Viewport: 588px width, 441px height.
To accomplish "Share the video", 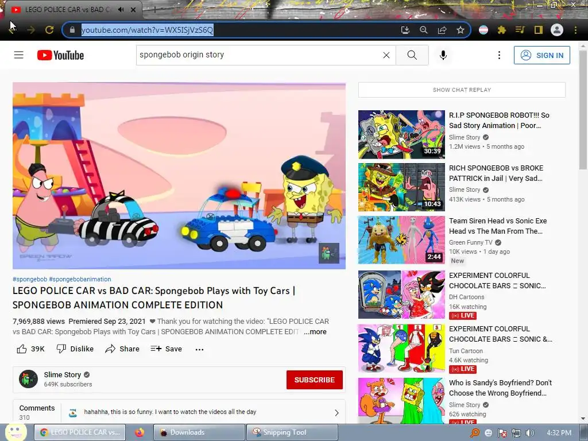I will (122, 349).
